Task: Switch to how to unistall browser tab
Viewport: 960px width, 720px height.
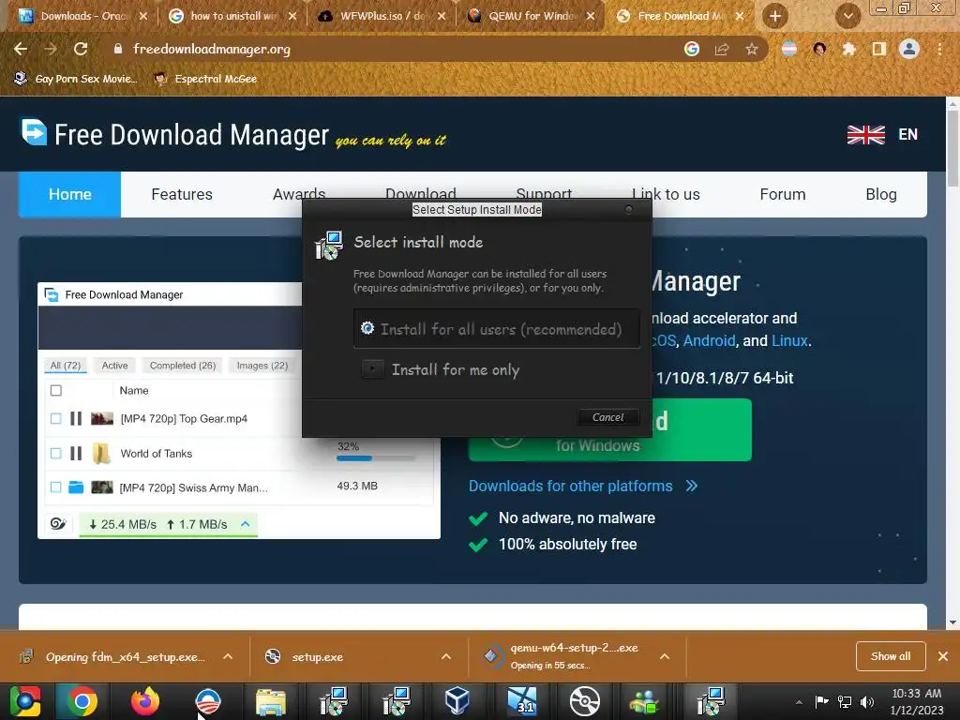Action: [232, 16]
